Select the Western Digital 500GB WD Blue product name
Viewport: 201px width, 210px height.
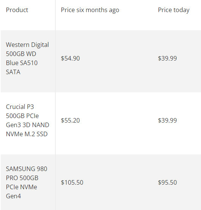point(27,58)
